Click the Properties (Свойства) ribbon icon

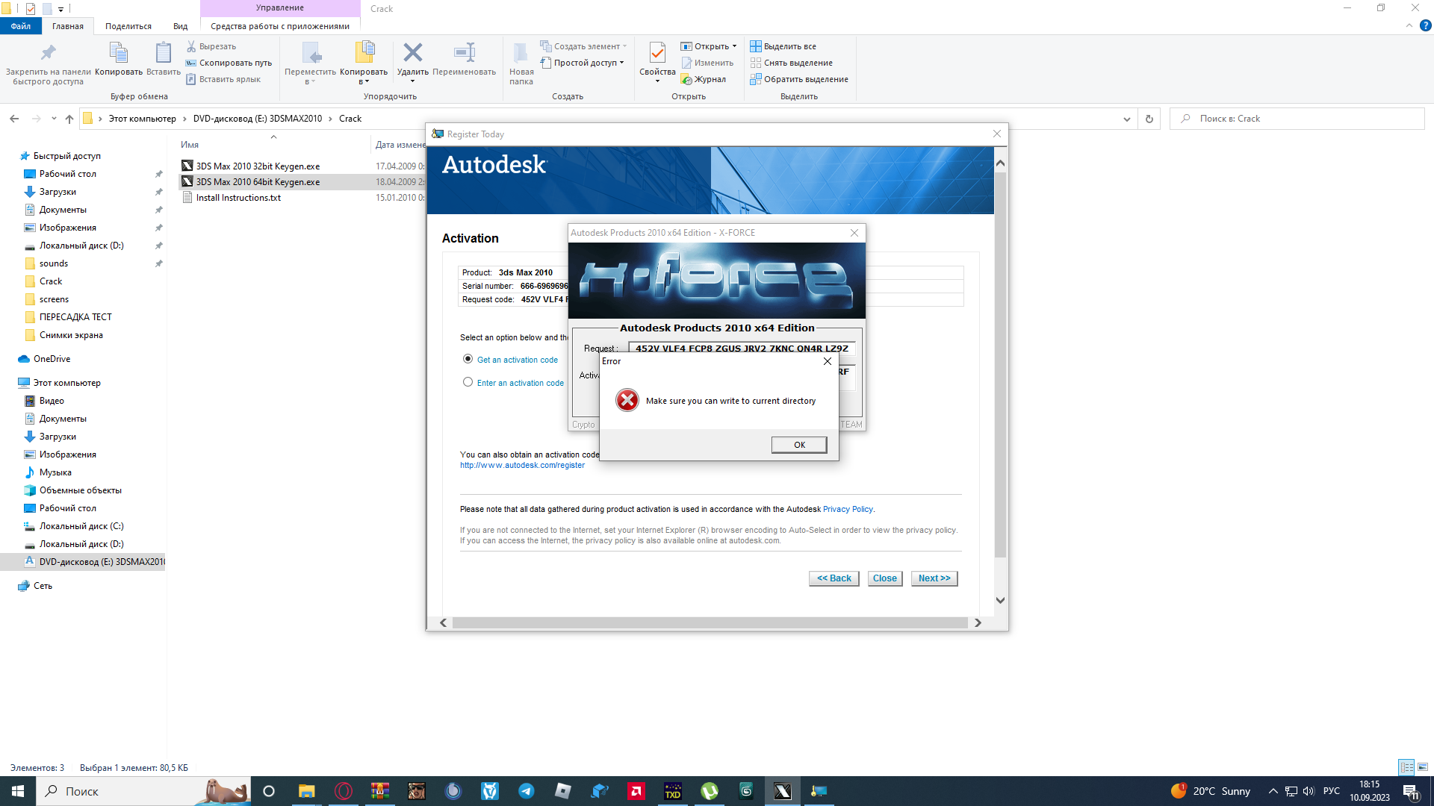pyautogui.click(x=657, y=54)
